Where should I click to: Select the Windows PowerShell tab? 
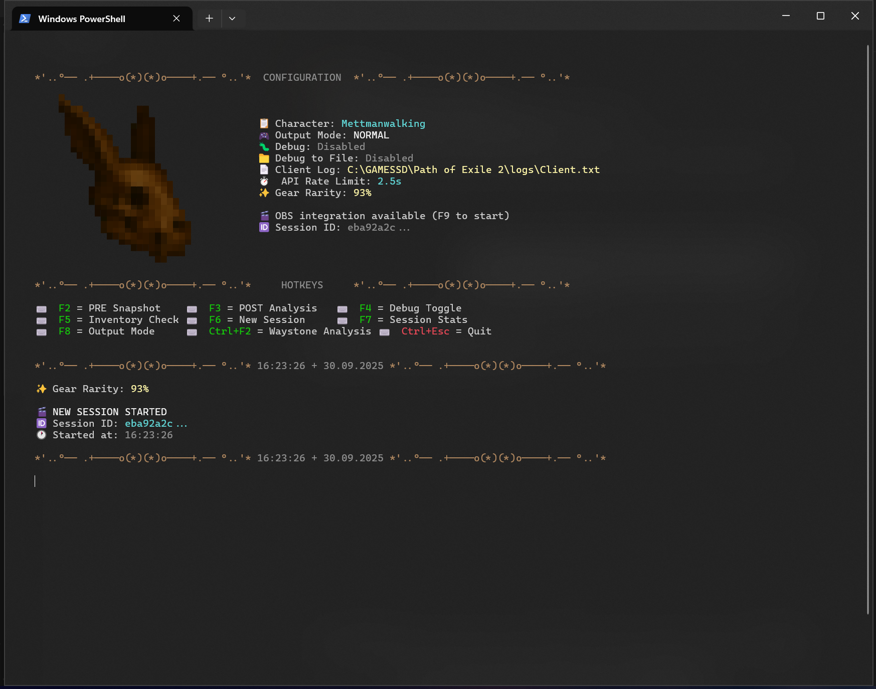(102, 19)
